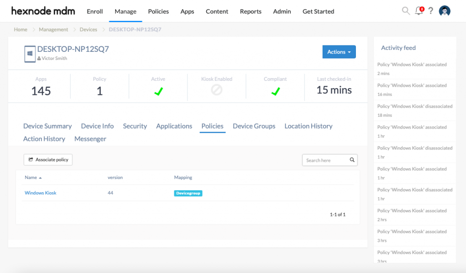Go to Devices in the breadcrumb
The width and height of the screenshot is (466, 273).
click(x=88, y=30)
